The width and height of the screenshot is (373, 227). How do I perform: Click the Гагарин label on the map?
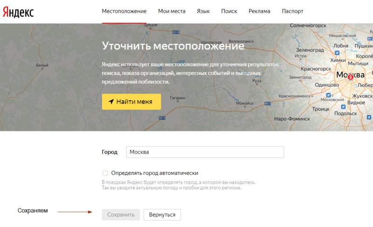pos(178,98)
